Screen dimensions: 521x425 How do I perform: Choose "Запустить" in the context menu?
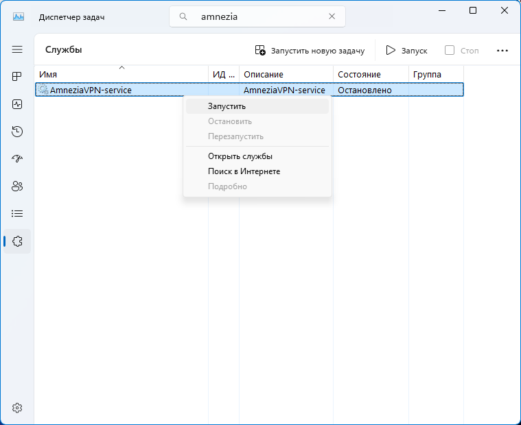pyautogui.click(x=227, y=106)
